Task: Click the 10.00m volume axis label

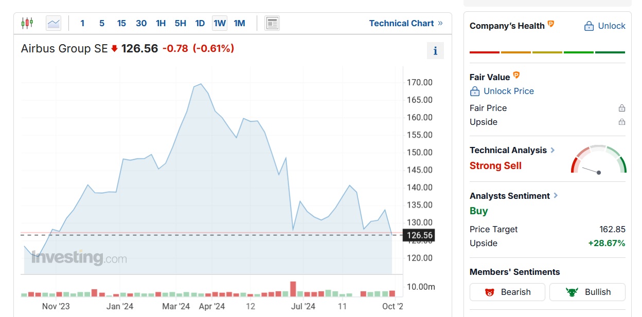Action: tap(421, 286)
